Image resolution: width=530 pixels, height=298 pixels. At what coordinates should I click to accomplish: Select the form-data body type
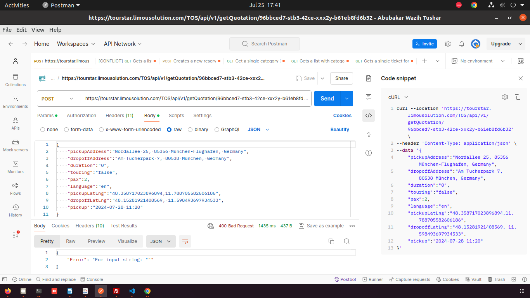point(67,130)
